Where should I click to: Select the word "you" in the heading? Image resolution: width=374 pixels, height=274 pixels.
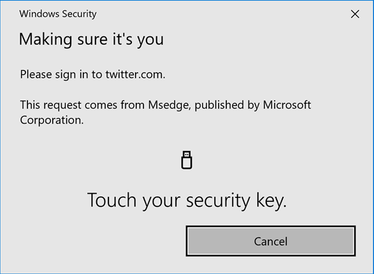[x=150, y=41]
